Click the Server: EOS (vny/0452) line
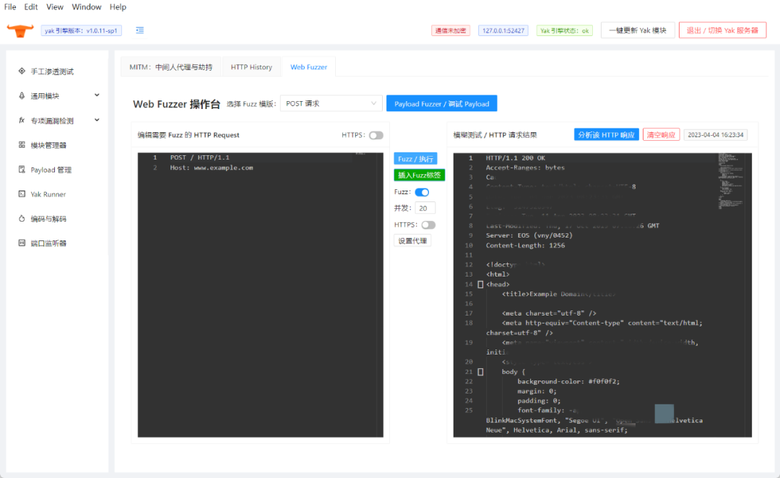 529,236
